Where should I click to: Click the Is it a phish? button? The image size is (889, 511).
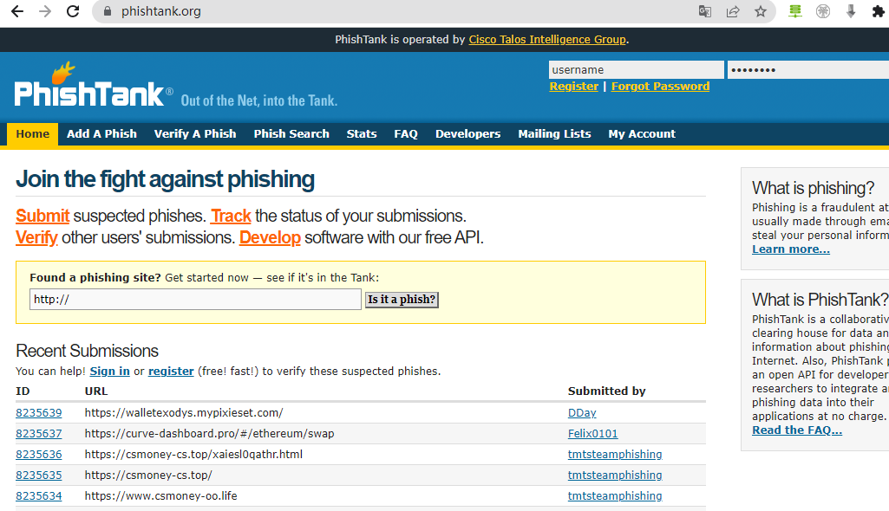click(x=402, y=300)
